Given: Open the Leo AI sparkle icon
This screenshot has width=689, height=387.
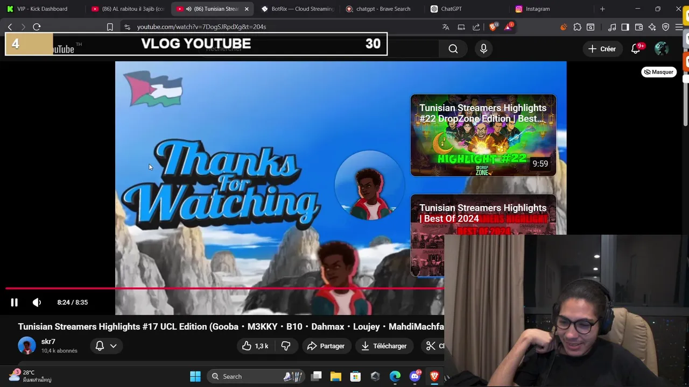Looking at the screenshot, I should pyautogui.click(x=652, y=27).
